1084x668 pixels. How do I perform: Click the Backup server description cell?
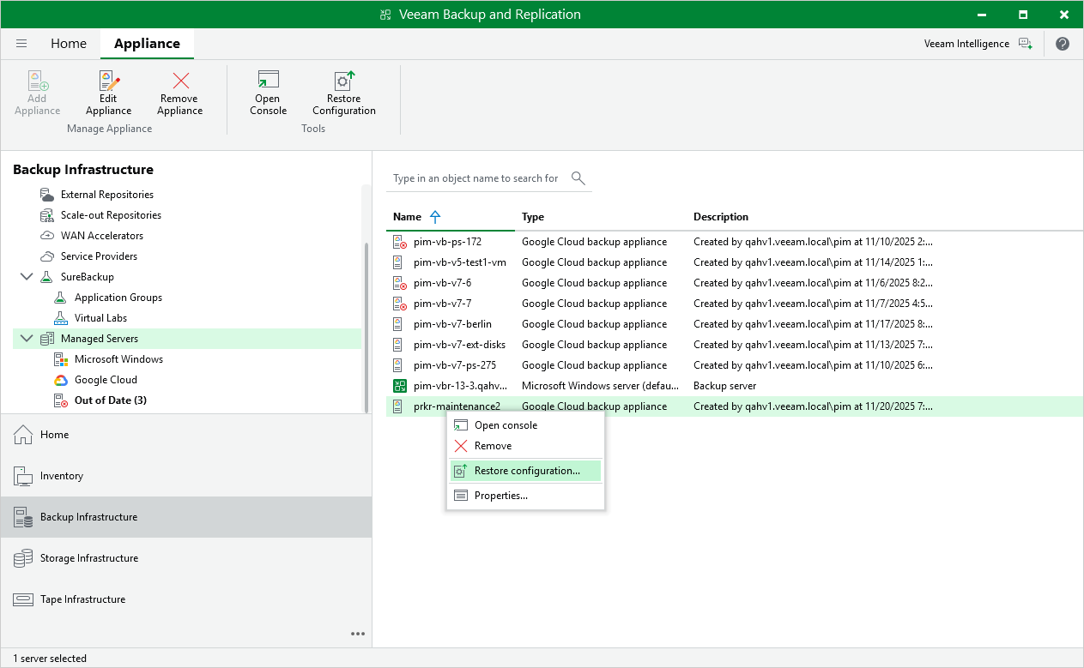tap(724, 386)
